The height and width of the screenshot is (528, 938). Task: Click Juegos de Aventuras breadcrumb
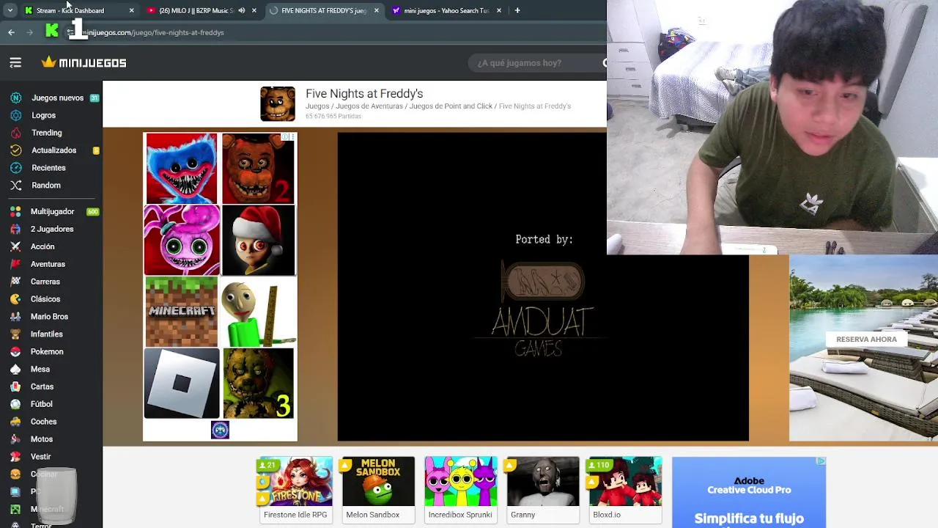click(369, 106)
